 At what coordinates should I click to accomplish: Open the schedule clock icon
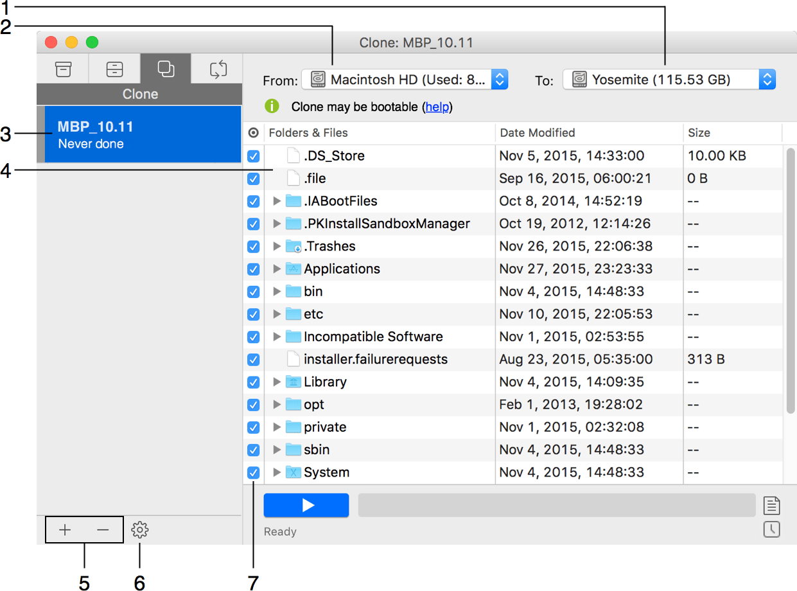[771, 529]
